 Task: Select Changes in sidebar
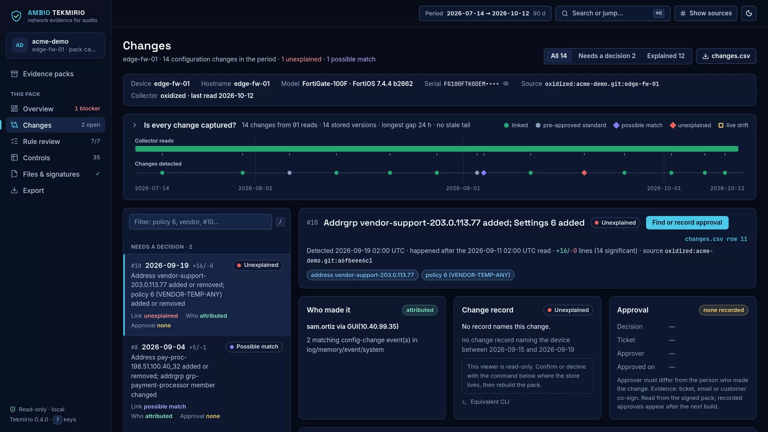[x=55, y=125]
